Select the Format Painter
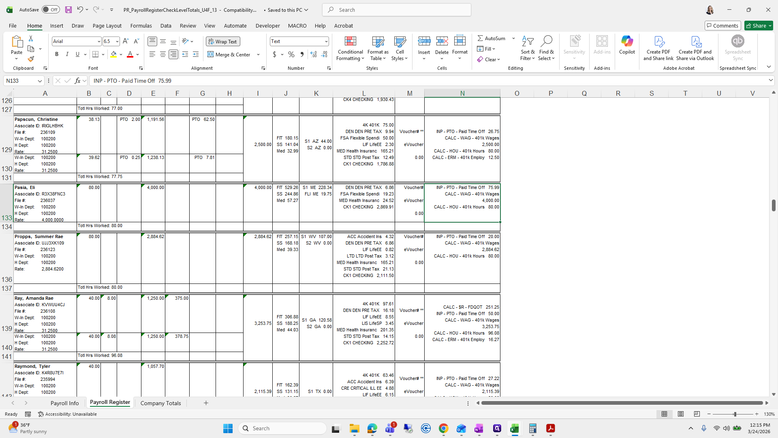Viewport: 778px width, 438px height. 31,59
